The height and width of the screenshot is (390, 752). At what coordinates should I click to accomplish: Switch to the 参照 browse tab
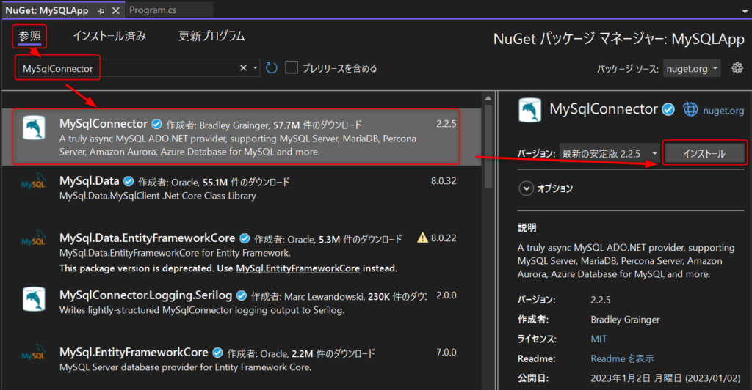click(29, 36)
